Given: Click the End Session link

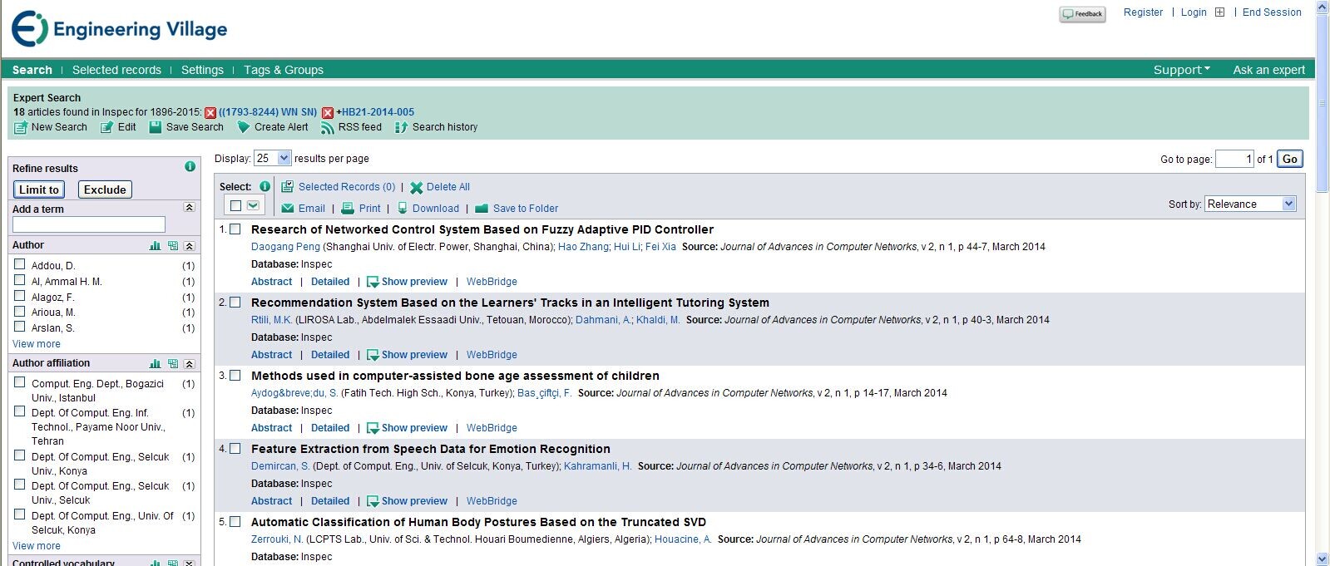Looking at the screenshot, I should (1272, 12).
